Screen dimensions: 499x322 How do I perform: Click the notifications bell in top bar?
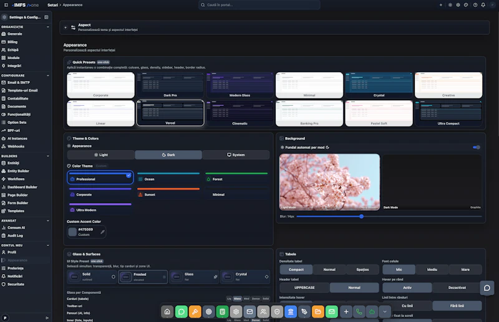click(x=483, y=5)
